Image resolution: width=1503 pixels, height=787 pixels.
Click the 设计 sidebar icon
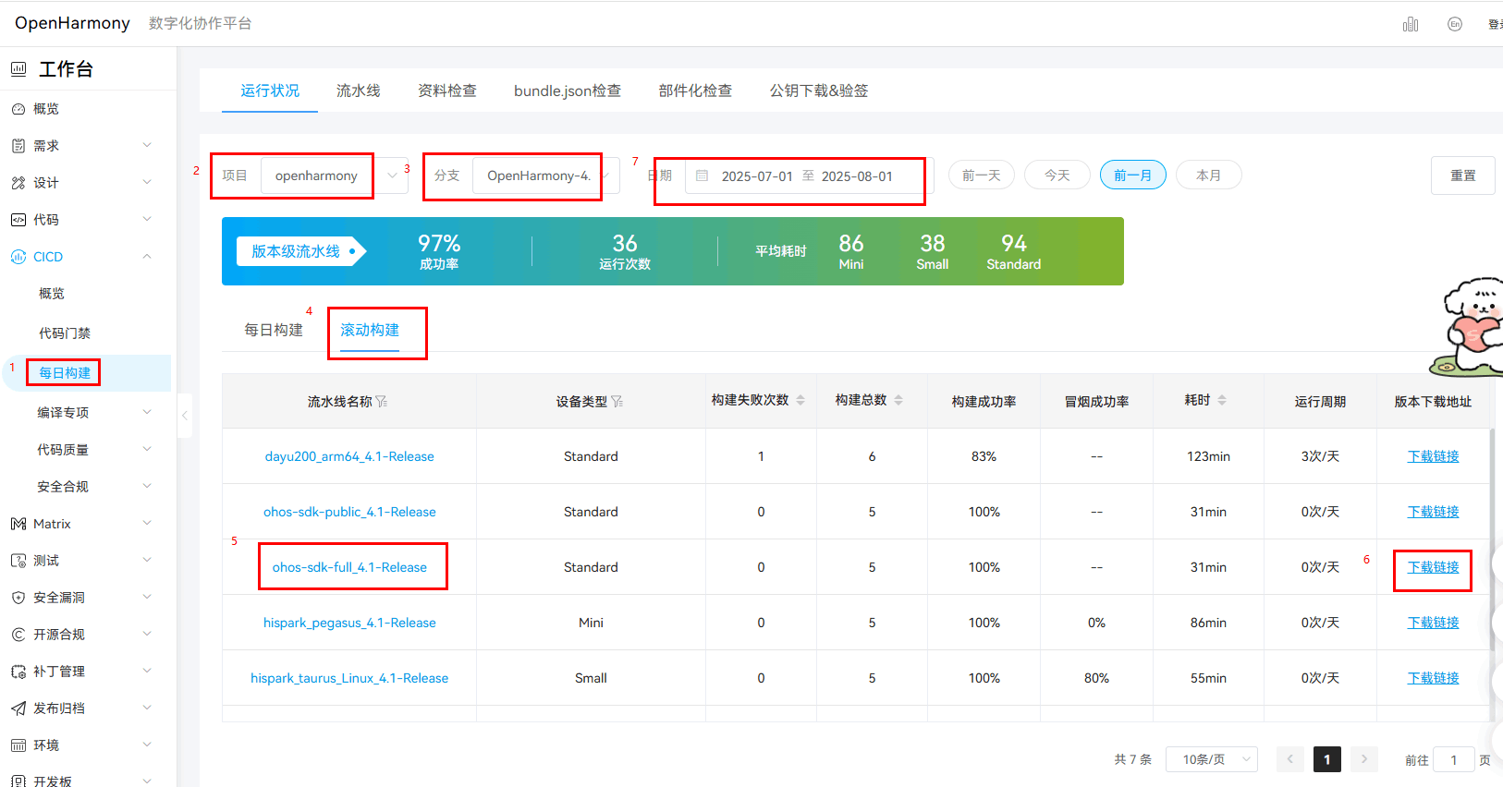click(x=18, y=183)
